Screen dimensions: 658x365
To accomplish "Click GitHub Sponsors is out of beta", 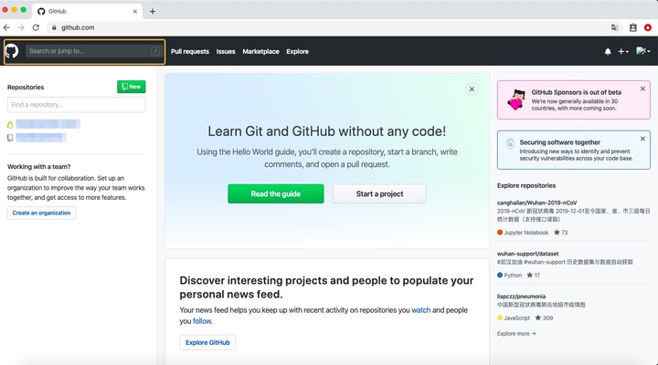I will 576,92.
